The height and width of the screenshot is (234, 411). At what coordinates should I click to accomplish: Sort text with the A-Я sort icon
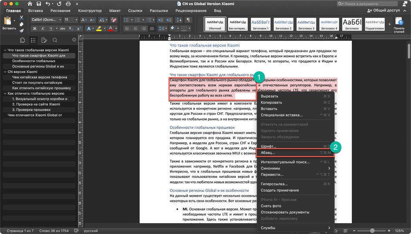coord(179,20)
